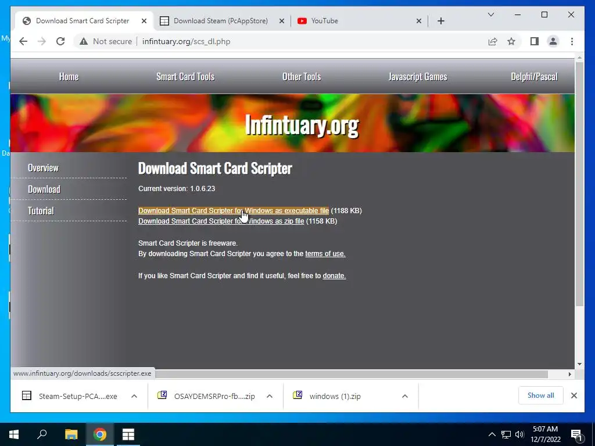The width and height of the screenshot is (595, 446).
Task: Click the scroll right arrow
Action: (x=569, y=375)
